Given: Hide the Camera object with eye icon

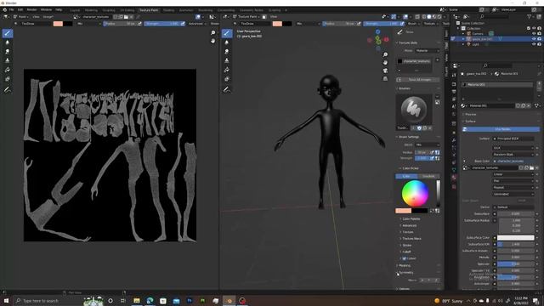Looking at the screenshot, I should pyautogui.click(x=534, y=34).
